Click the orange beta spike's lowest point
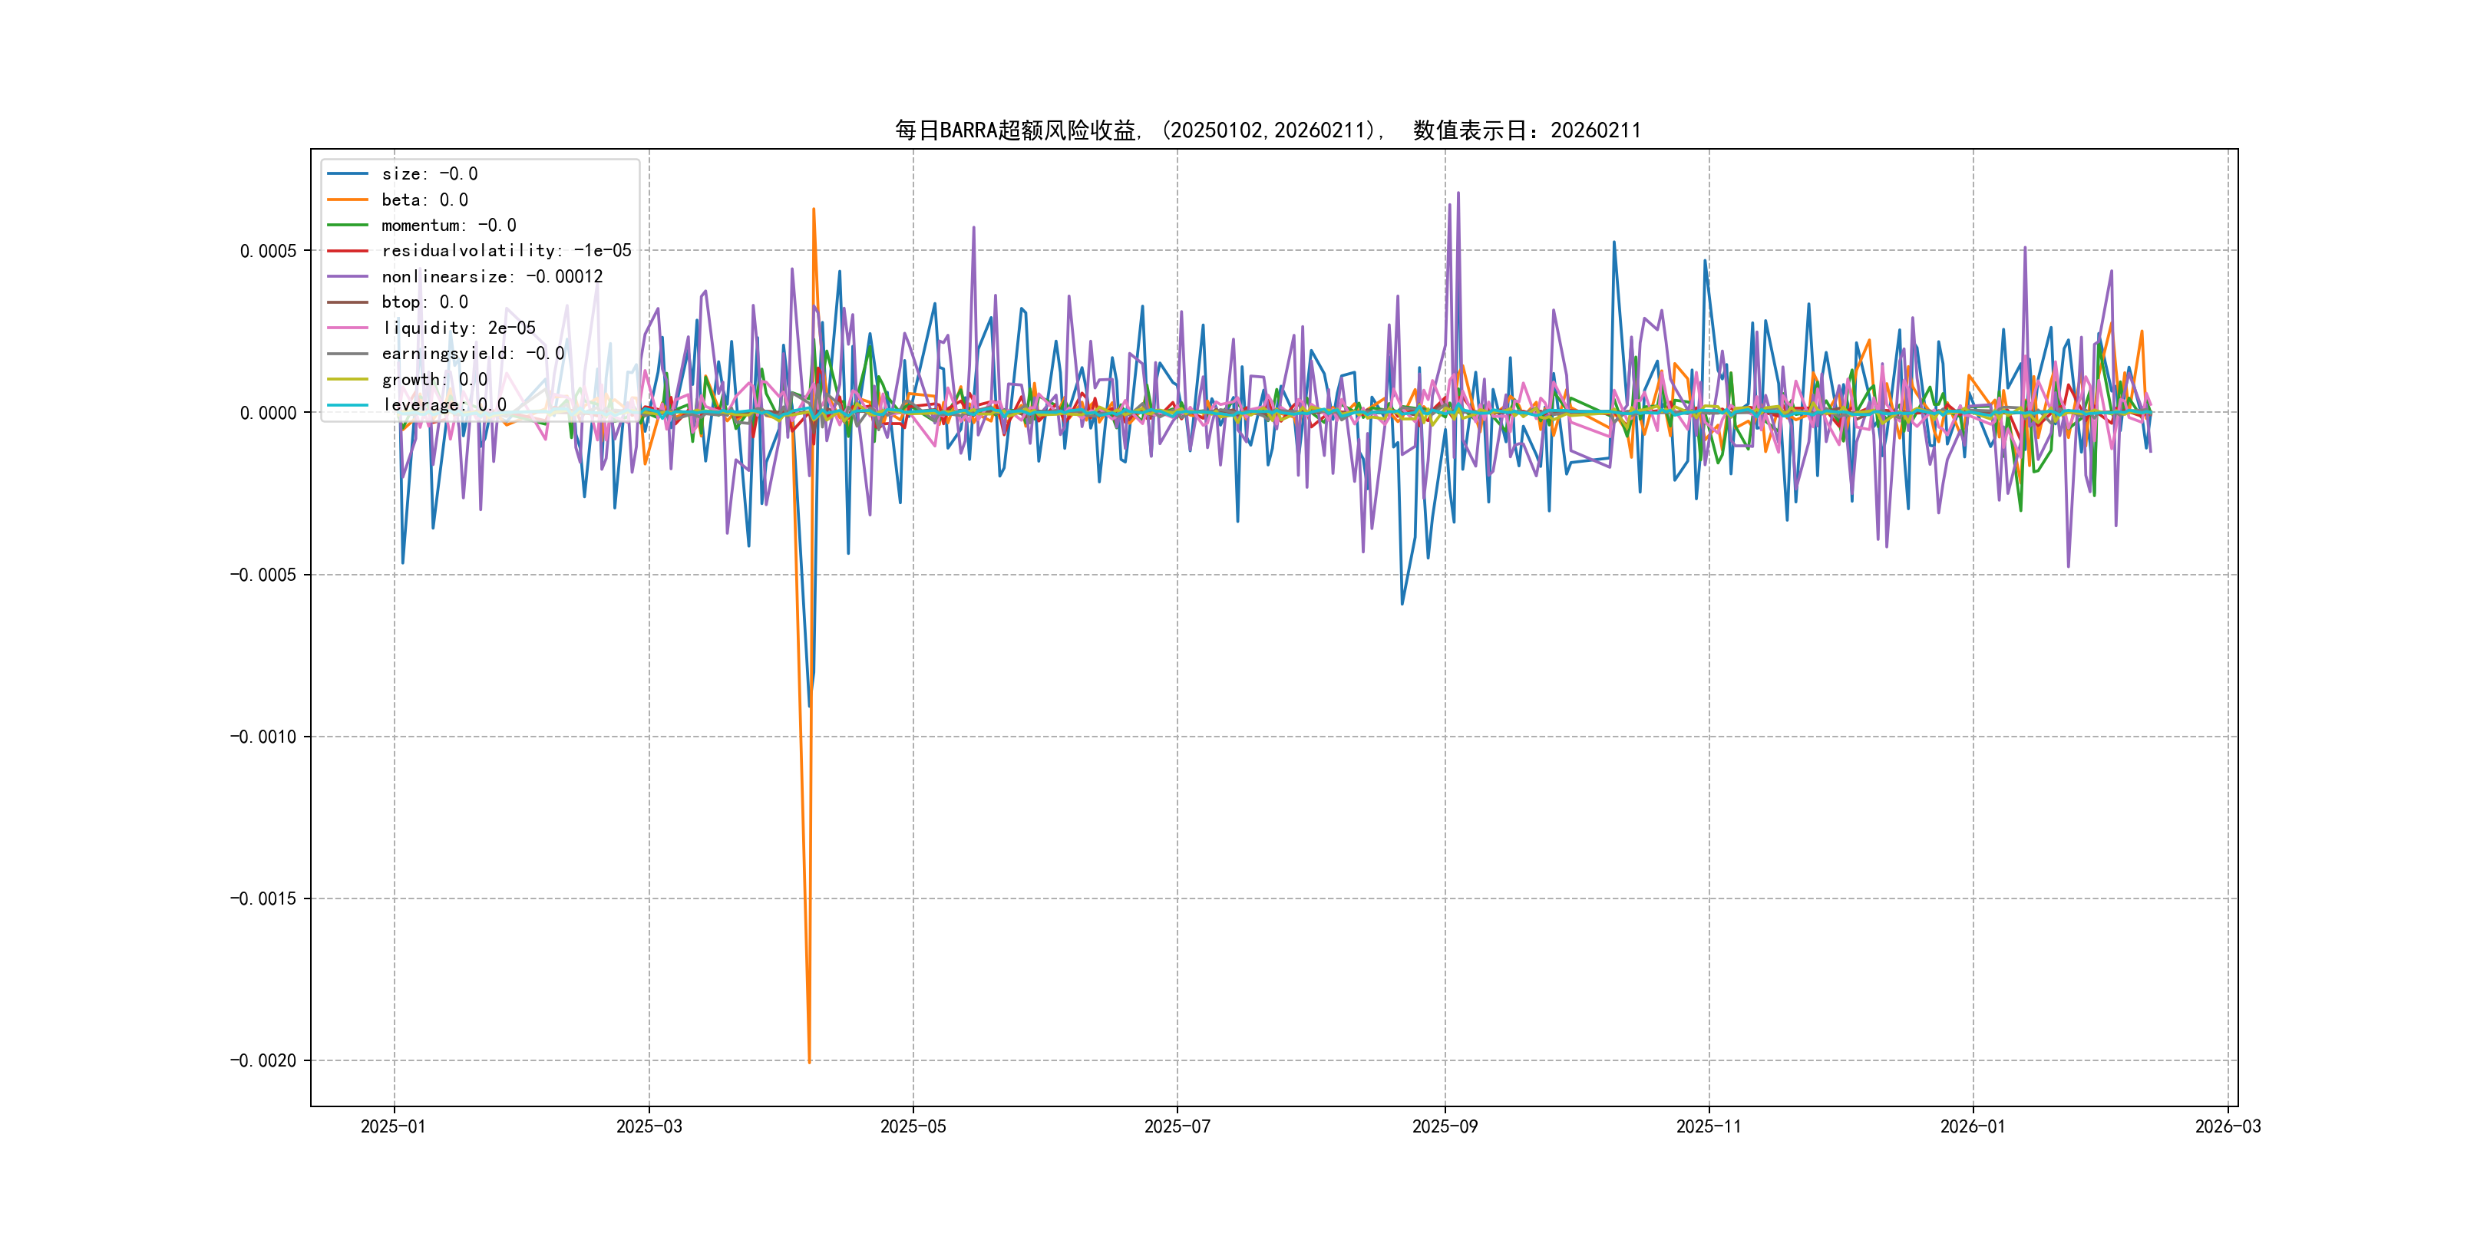This screenshot has height=1243, width=2487. 809,1063
